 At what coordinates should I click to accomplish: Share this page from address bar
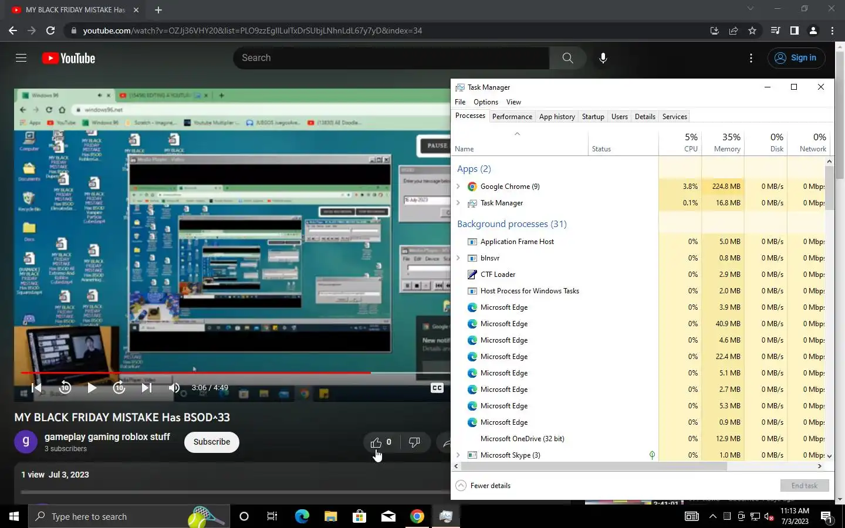[x=734, y=31]
